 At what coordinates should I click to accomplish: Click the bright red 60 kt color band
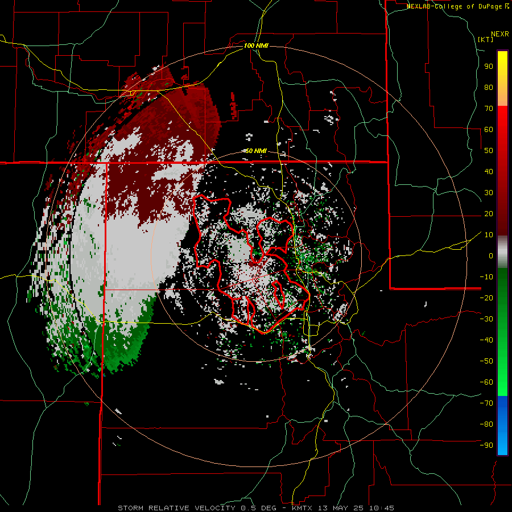pos(502,130)
